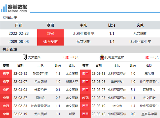This screenshot has height=118, width=160.
Task: Open the 交锋历史 section heading
Action: (x=10, y=17)
